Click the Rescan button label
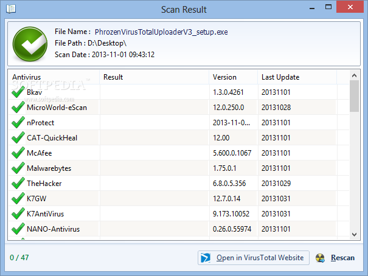This screenshot has height=276, width=368. click(x=342, y=258)
